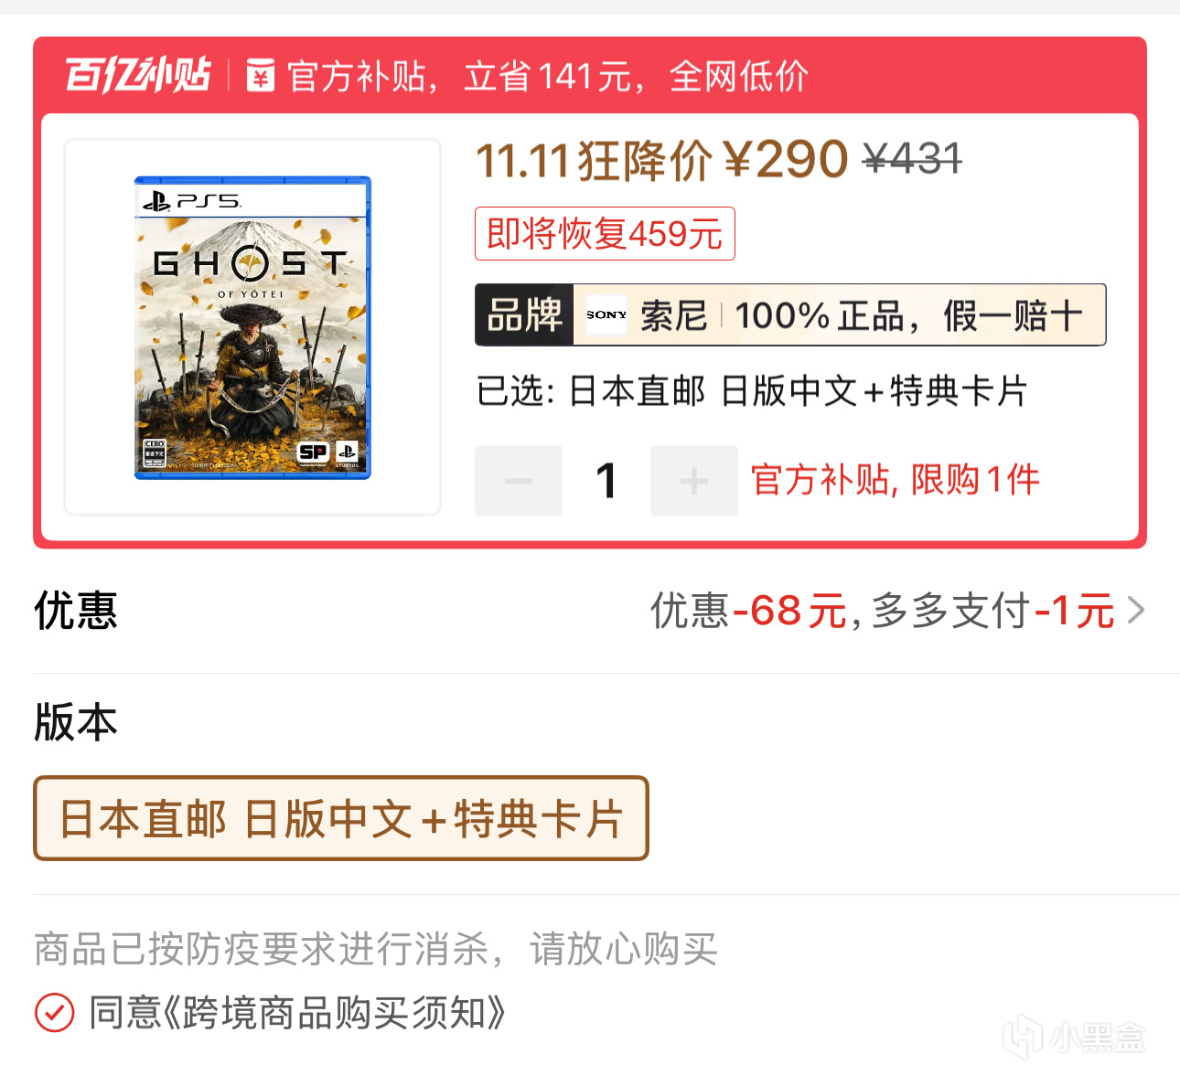Select 日本直邮 日版中文+特典卡片 version option
Image resolution: width=1180 pixels, height=1086 pixels.
(x=341, y=818)
